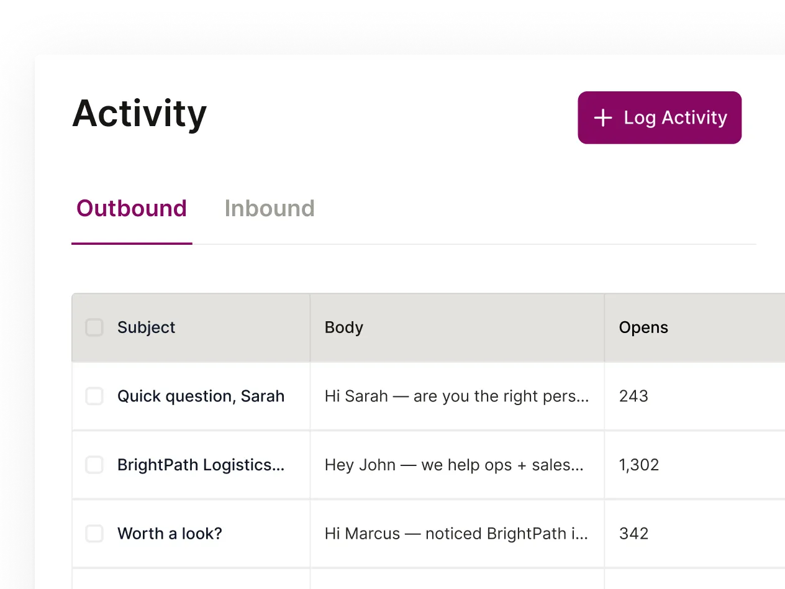Click the truncated 'BrightPath Logistics...' subject

point(200,465)
